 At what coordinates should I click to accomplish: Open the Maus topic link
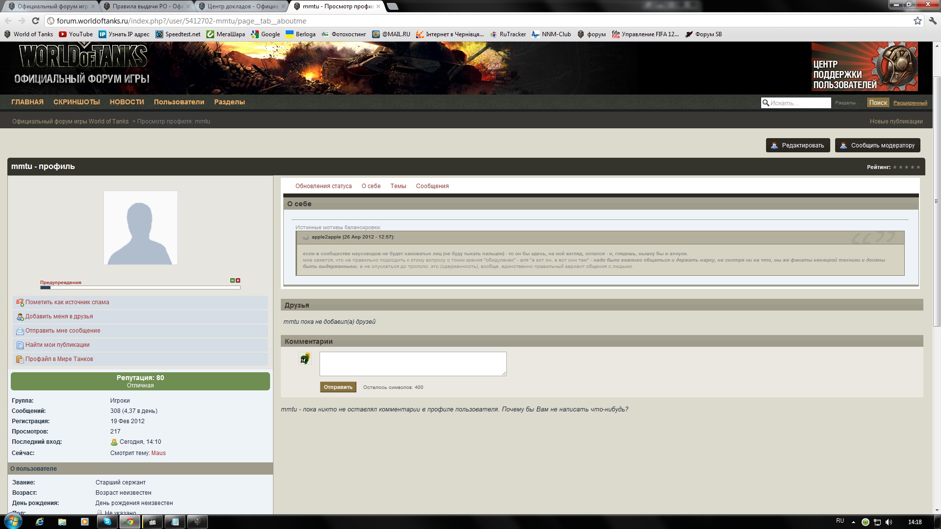tap(158, 453)
